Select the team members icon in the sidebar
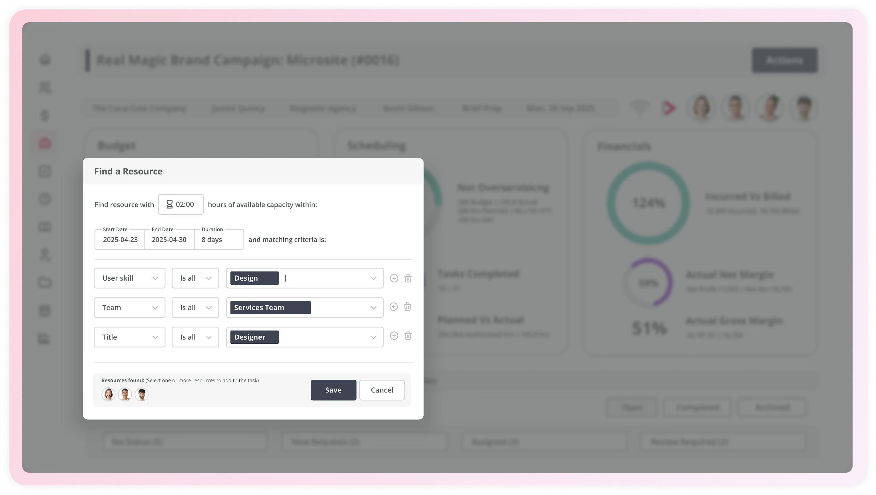The width and height of the screenshot is (876, 495). click(x=45, y=88)
